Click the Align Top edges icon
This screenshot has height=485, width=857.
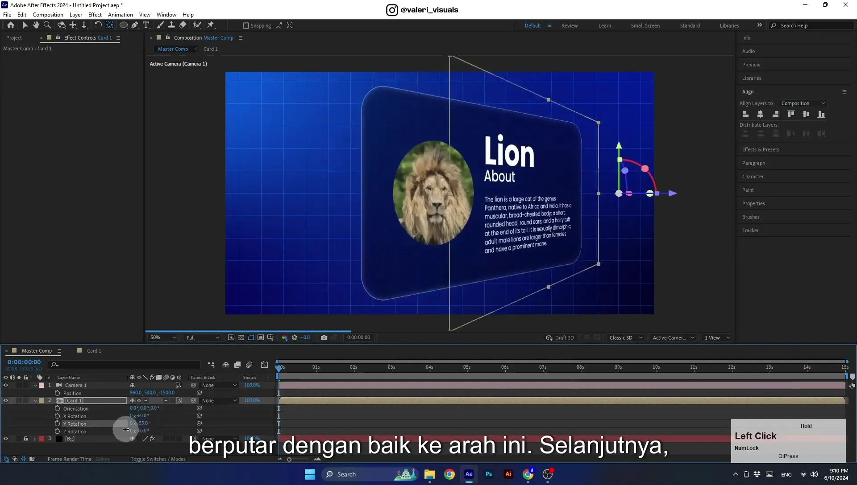[x=791, y=114]
